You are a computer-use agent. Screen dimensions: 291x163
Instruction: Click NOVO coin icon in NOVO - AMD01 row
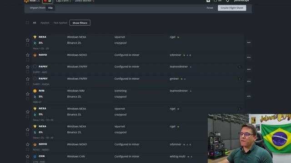coord(35,144)
